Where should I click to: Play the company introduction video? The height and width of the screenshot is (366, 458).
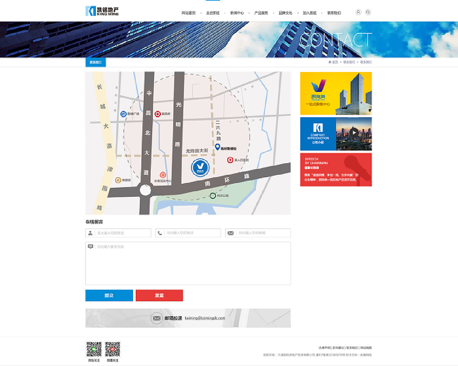click(x=354, y=133)
